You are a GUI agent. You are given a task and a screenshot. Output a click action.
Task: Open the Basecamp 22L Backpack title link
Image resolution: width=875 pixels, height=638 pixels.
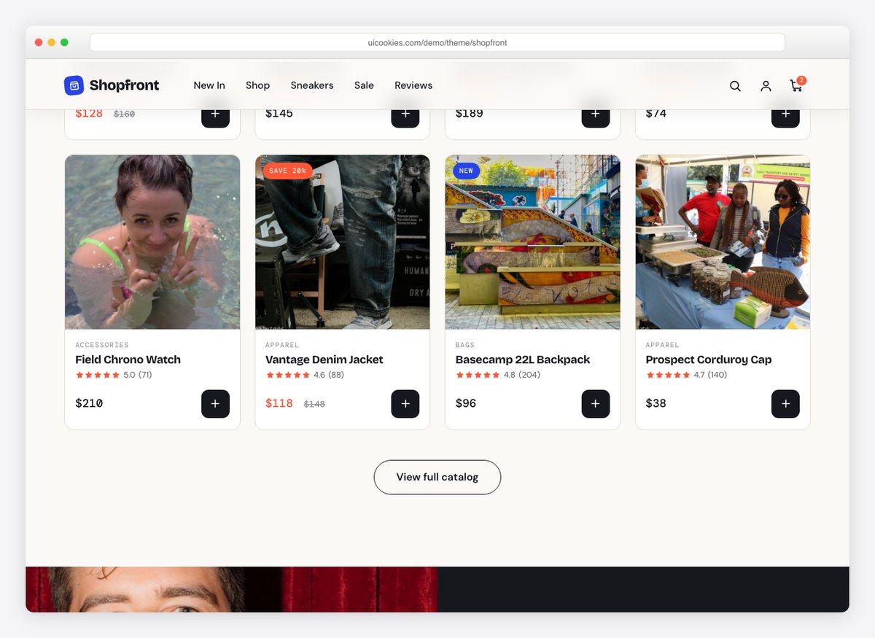pyautogui.click(x=523, y=359)
